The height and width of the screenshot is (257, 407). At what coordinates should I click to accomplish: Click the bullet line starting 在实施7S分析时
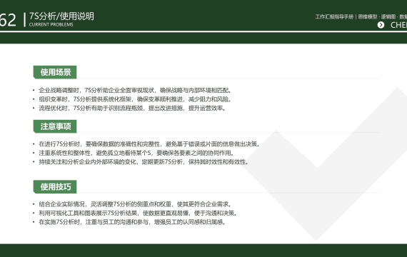pos(132,222)
